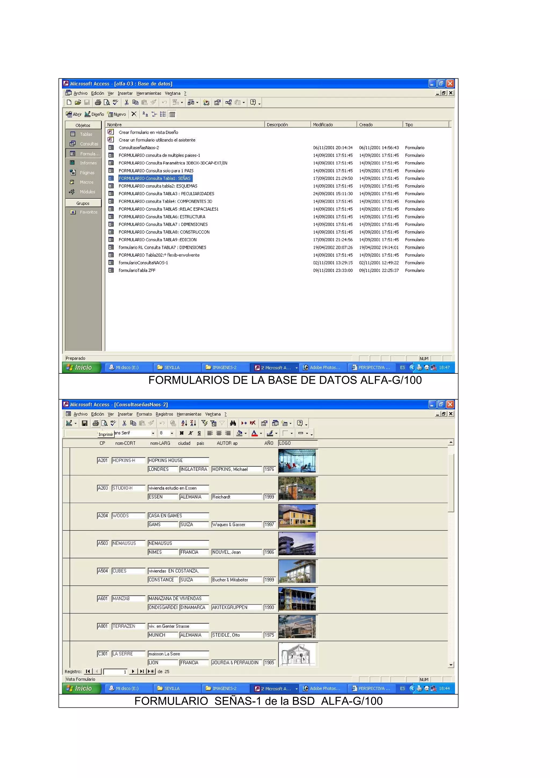Viewport: 550px width, 778px height.
Task: Click the Relationships icon in alfa-03 toolbar
Action: coord(228,102)
